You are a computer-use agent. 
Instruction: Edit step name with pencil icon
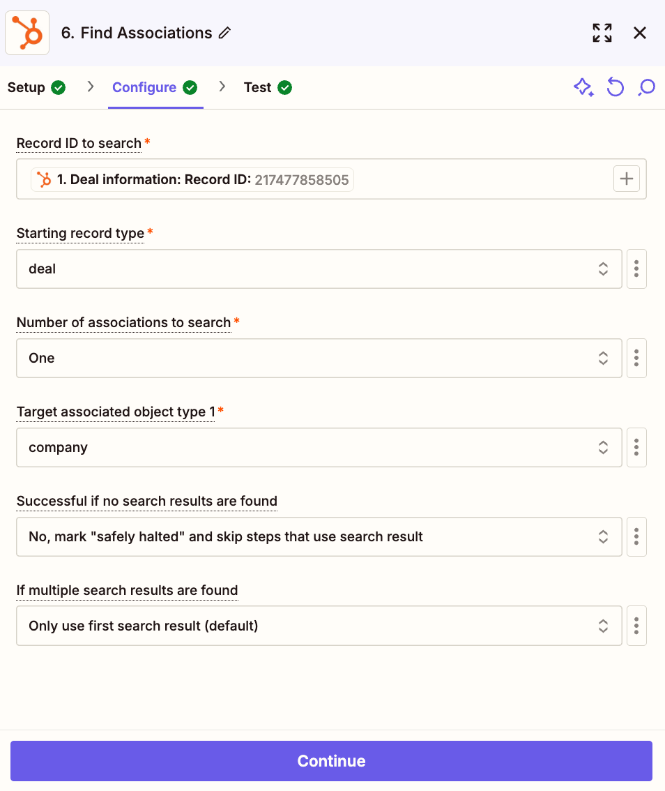[x=225, y=33]
